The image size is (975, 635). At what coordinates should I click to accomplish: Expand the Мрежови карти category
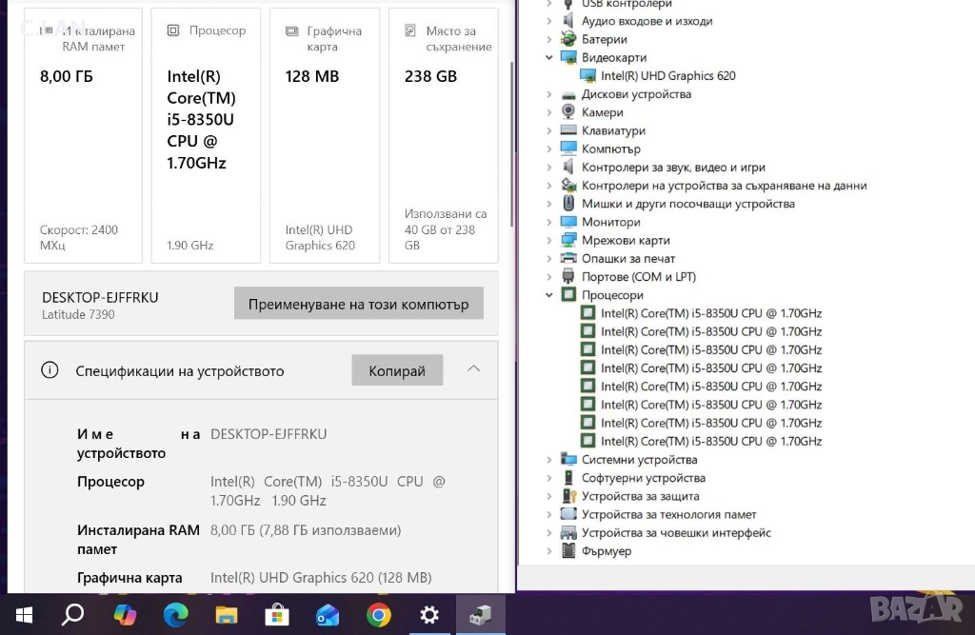(x=549, y=241)
